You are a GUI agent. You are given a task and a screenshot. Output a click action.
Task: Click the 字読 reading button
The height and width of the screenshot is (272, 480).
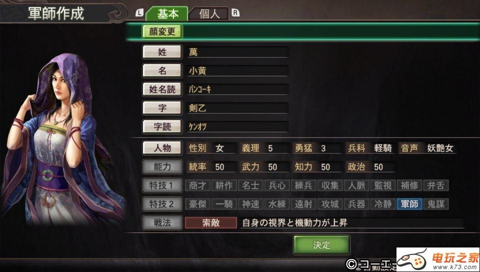(x=162, y=126)
